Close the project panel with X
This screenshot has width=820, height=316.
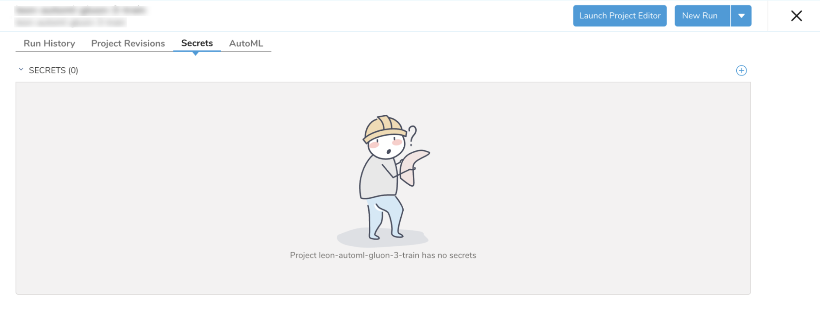tap(796, 16)
